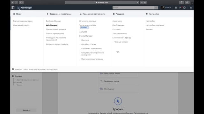This screenshot has height=114, width=204.
Task: Open Специально настроенные конверсии
Action: (x=92, y=54)
